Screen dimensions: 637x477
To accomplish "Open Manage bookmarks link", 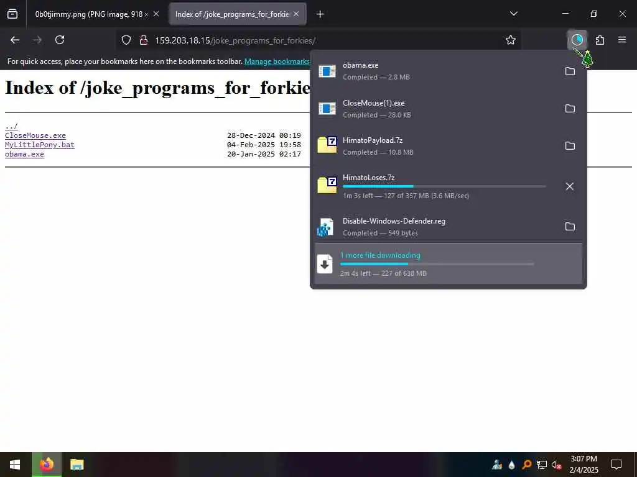I will pyautogui.click(x=277, y=61).
